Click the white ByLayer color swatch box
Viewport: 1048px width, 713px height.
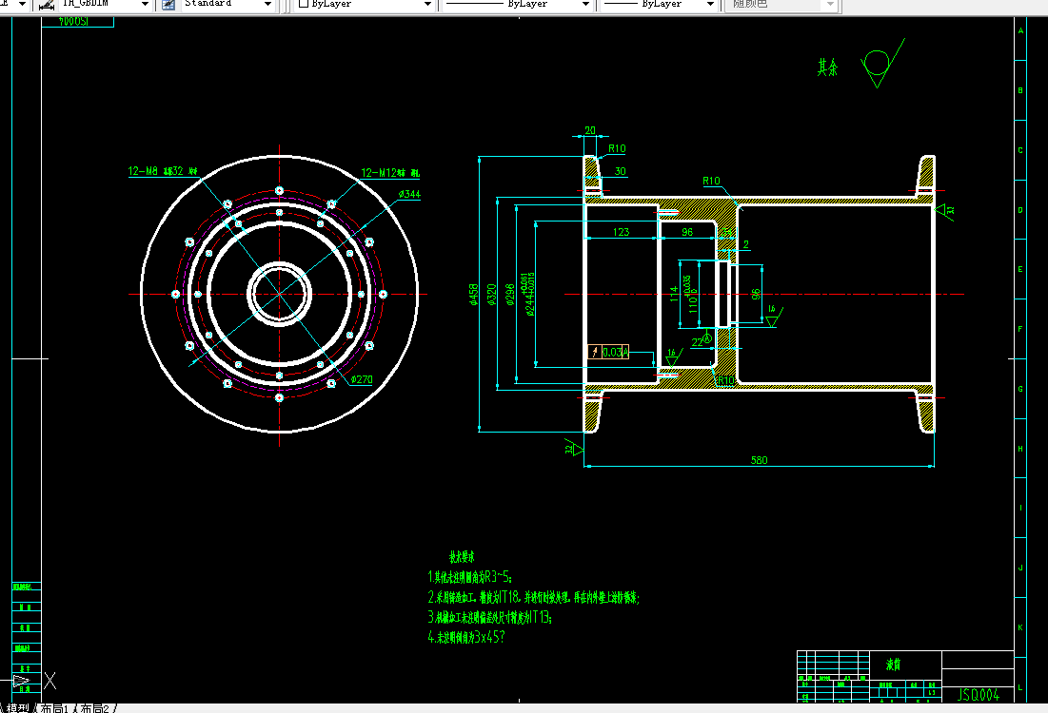tap(304, 4)
